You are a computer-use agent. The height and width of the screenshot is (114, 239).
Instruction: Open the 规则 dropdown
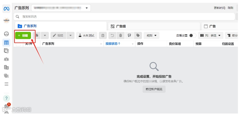pos(151,35)
